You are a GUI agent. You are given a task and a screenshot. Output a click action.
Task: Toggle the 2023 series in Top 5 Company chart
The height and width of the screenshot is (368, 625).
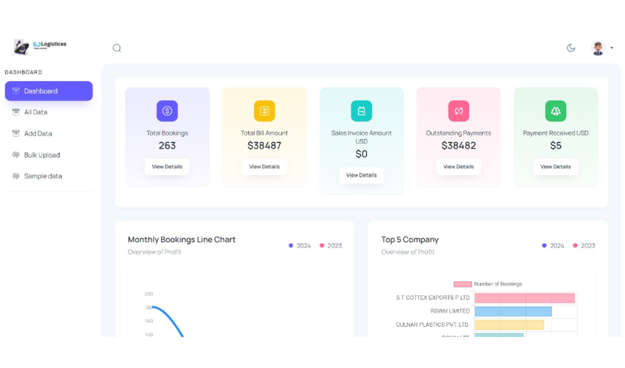tap(584, 246)
